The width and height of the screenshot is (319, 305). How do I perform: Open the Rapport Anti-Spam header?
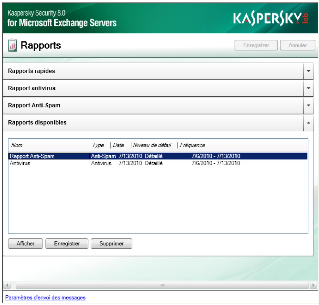click(153, 105)
